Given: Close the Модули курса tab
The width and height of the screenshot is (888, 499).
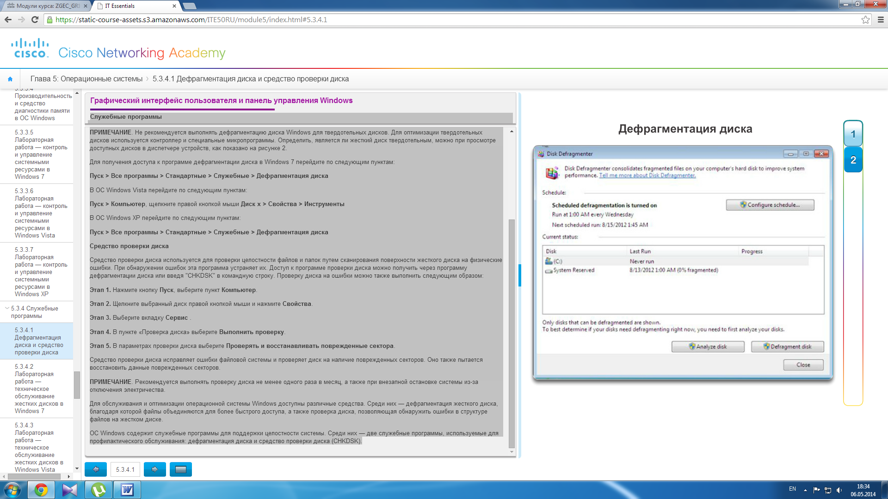Looking at the screenshot, I should tap(86, 6).
